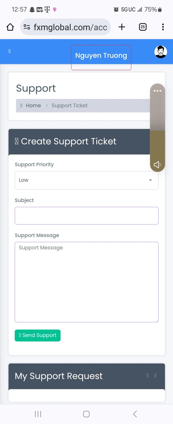
Task: Tap the fxmglobal.com address bar
Action: (x=70, y=27)
